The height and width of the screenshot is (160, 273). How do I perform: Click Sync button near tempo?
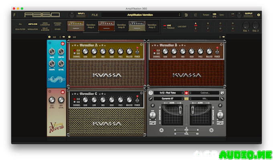pyautogui.click(x=222, y=15)
